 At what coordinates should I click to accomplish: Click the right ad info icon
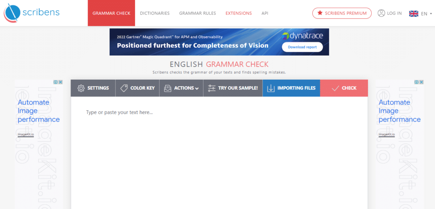tap(416, 82)
